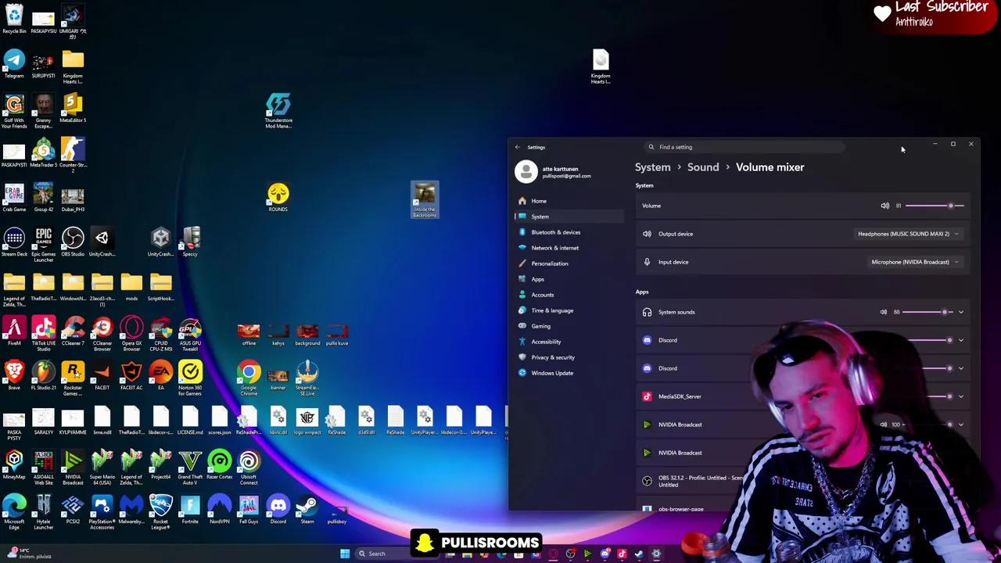Open Gaming settings section

[x=569, y=326]
